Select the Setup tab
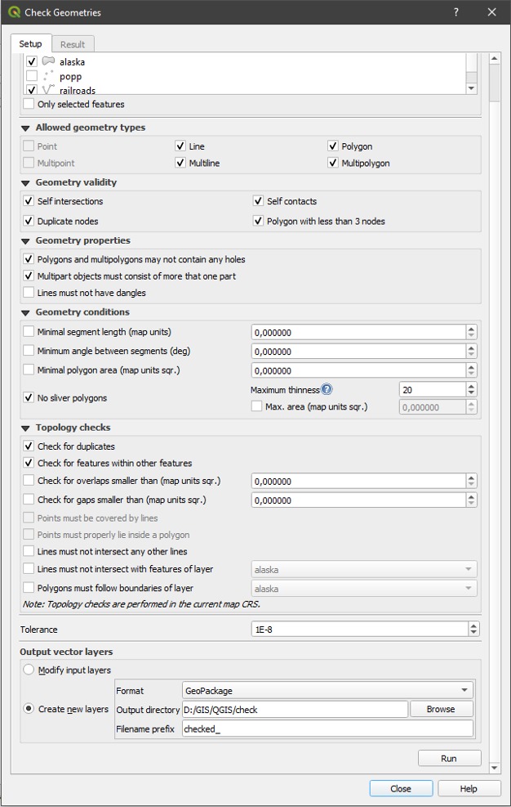Viewport: 511px width, 807px height. pos(29,43)
